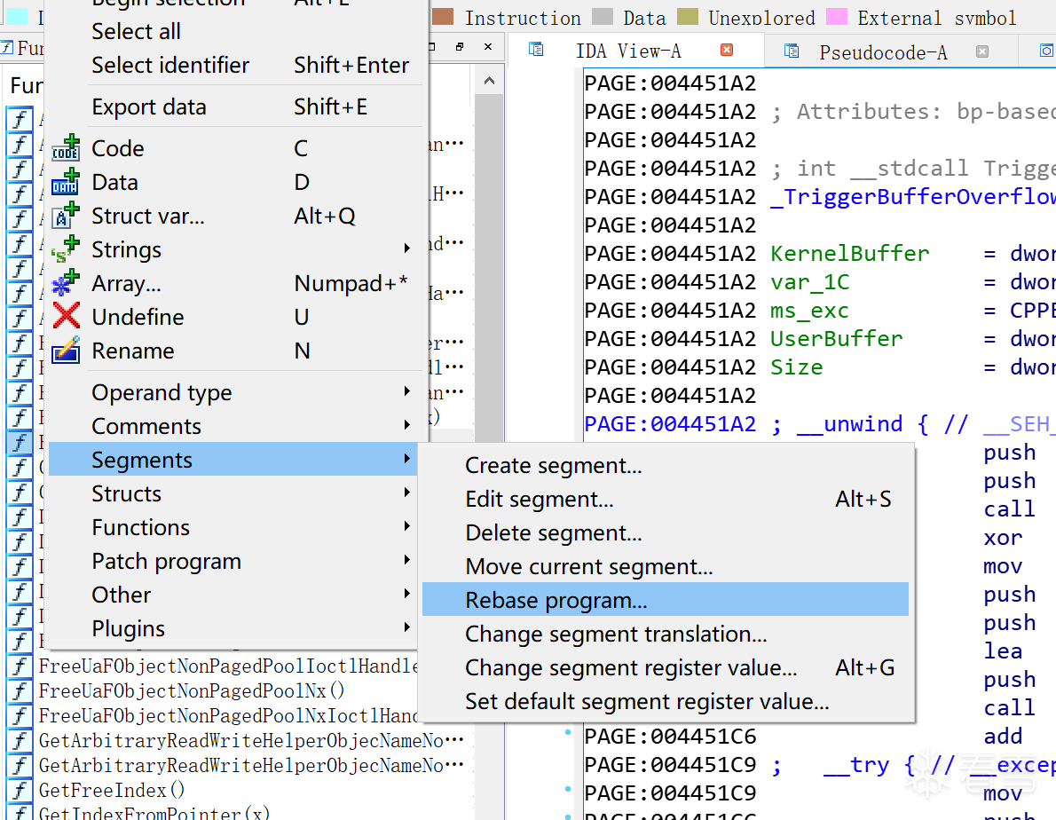
Task: Select Set default segment register value...
Action: 666,701
